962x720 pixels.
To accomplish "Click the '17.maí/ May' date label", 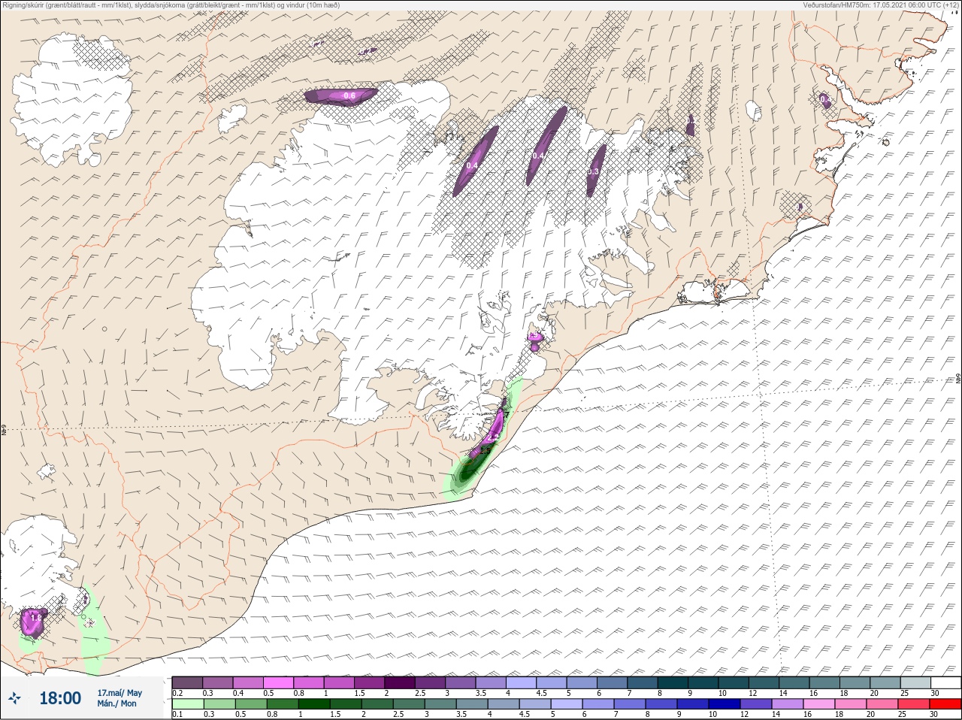I will pyautogui.click(x=119, y=692).
